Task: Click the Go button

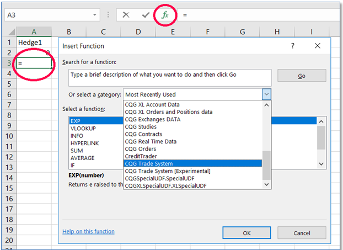Action: pos(302,76)
